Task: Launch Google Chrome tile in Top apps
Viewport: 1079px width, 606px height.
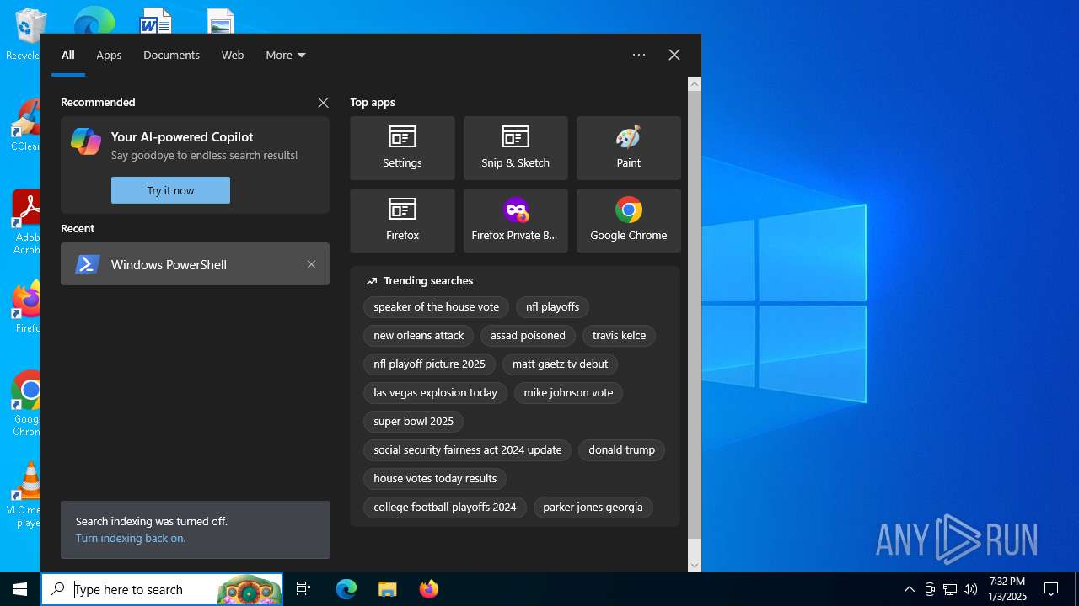Action: 628,221
